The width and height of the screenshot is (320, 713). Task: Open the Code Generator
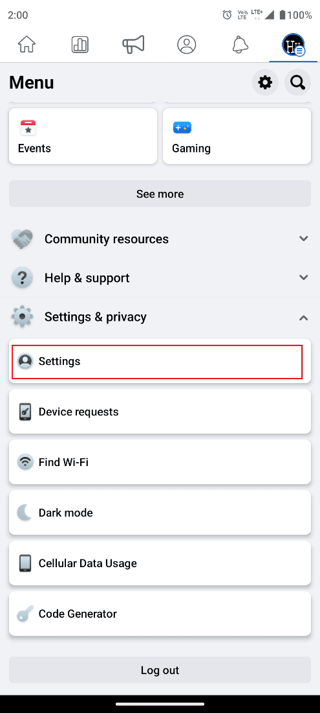(x=160, y=613)
